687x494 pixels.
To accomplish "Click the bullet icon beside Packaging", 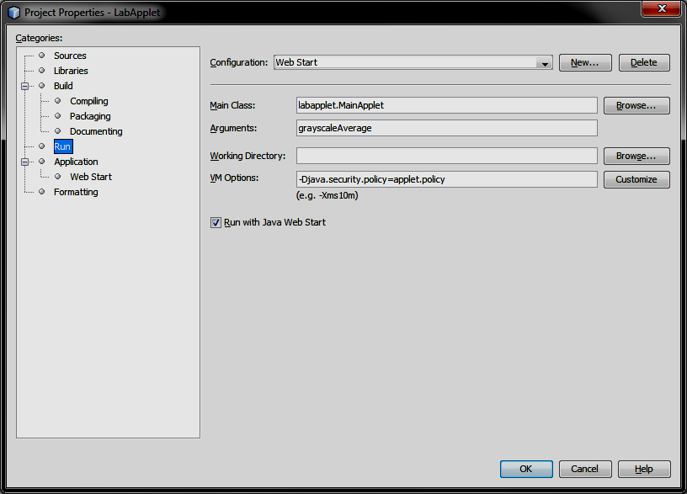I will pos(57,116).
